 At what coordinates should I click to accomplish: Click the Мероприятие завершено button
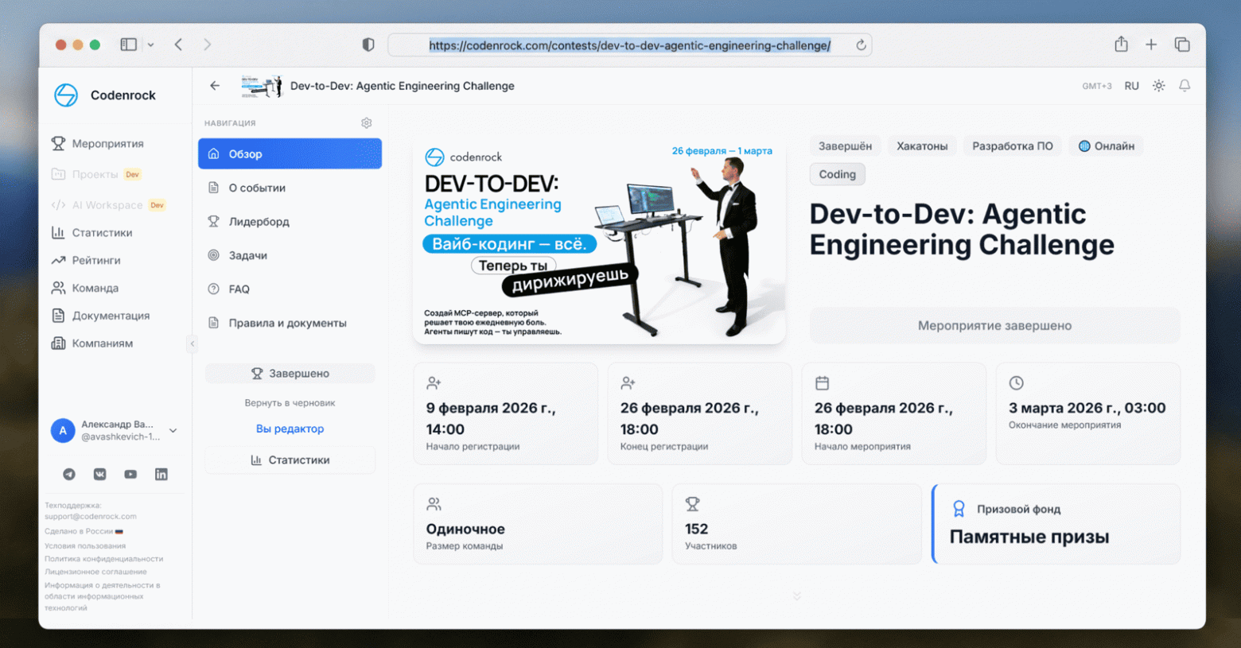pyautogui.click(x=994, y=326)
